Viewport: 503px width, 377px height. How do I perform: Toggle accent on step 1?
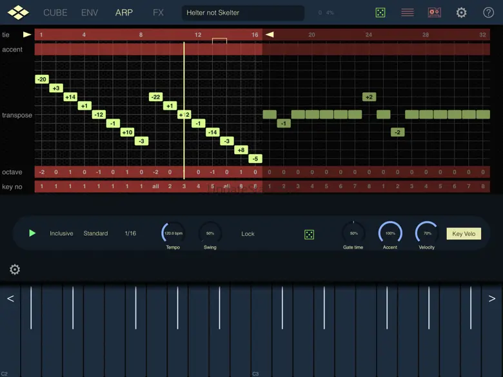tap(42, 50)
